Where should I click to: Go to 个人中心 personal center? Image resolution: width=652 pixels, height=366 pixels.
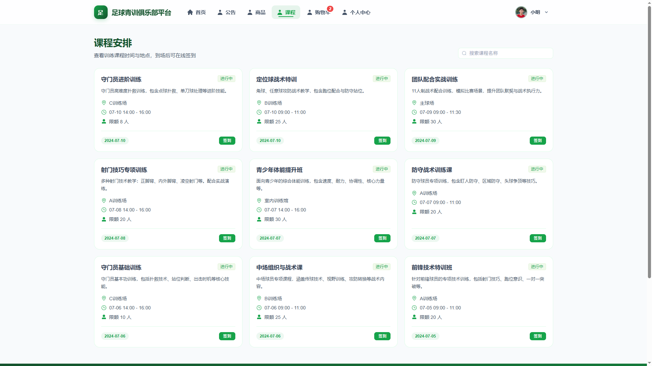[x=356, y=12]
